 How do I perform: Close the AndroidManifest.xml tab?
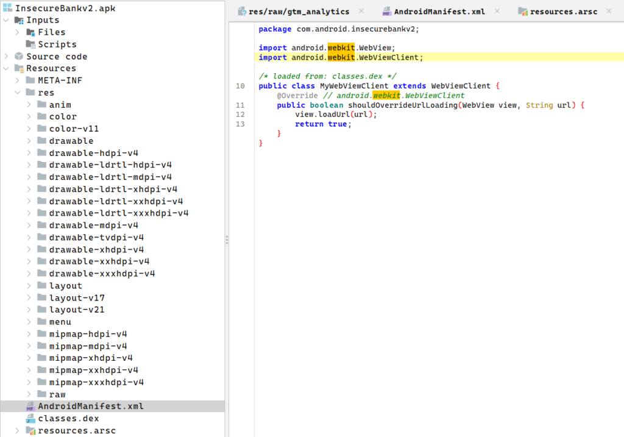click(x=497, y=11)
